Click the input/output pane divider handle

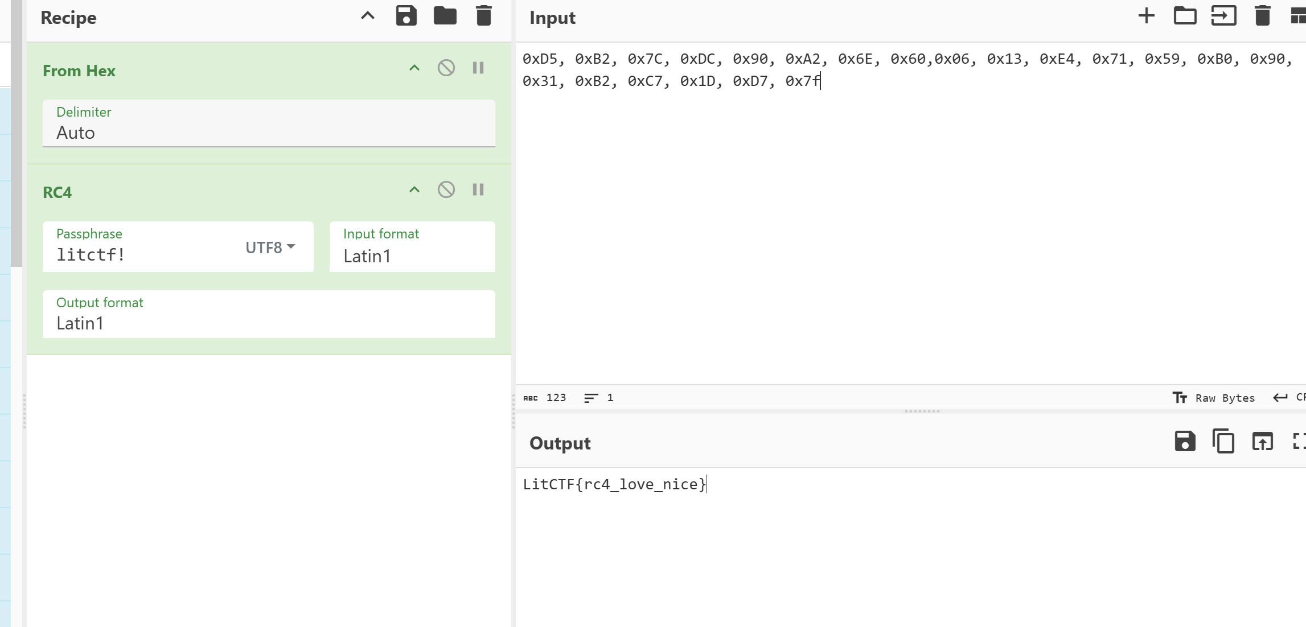[x=922, y=411]
